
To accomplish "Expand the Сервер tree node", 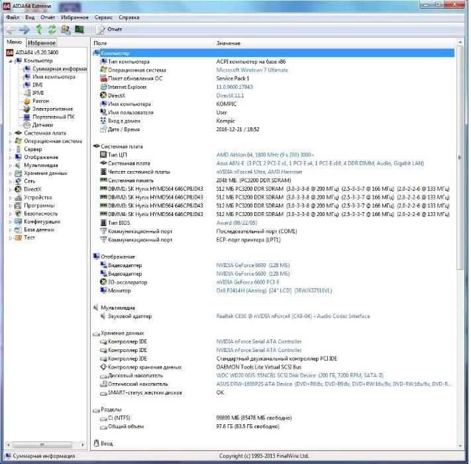I will [10, 149].
